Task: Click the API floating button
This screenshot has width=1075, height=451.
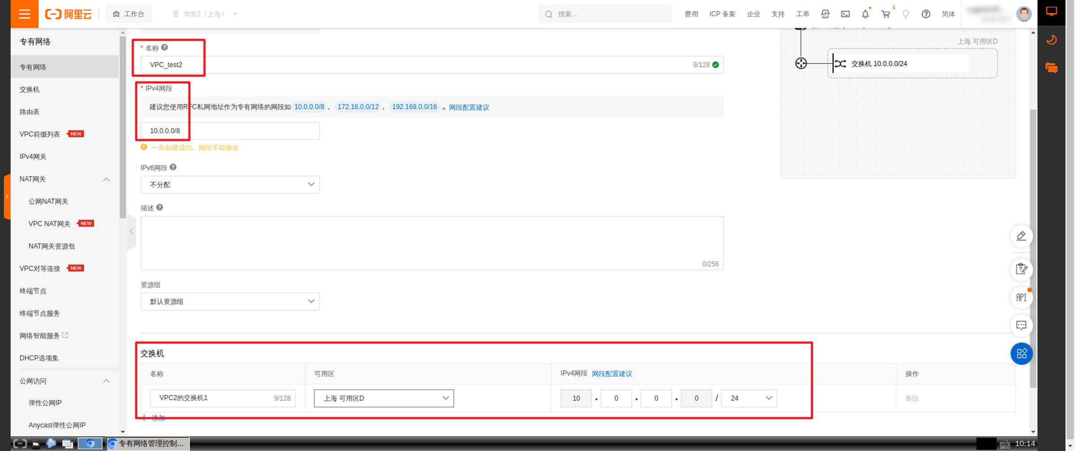Action: [x=1021, y=297]
